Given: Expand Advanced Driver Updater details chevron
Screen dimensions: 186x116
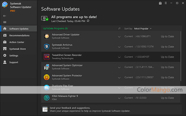Looking at the screenshot, I should click(119, 37).
